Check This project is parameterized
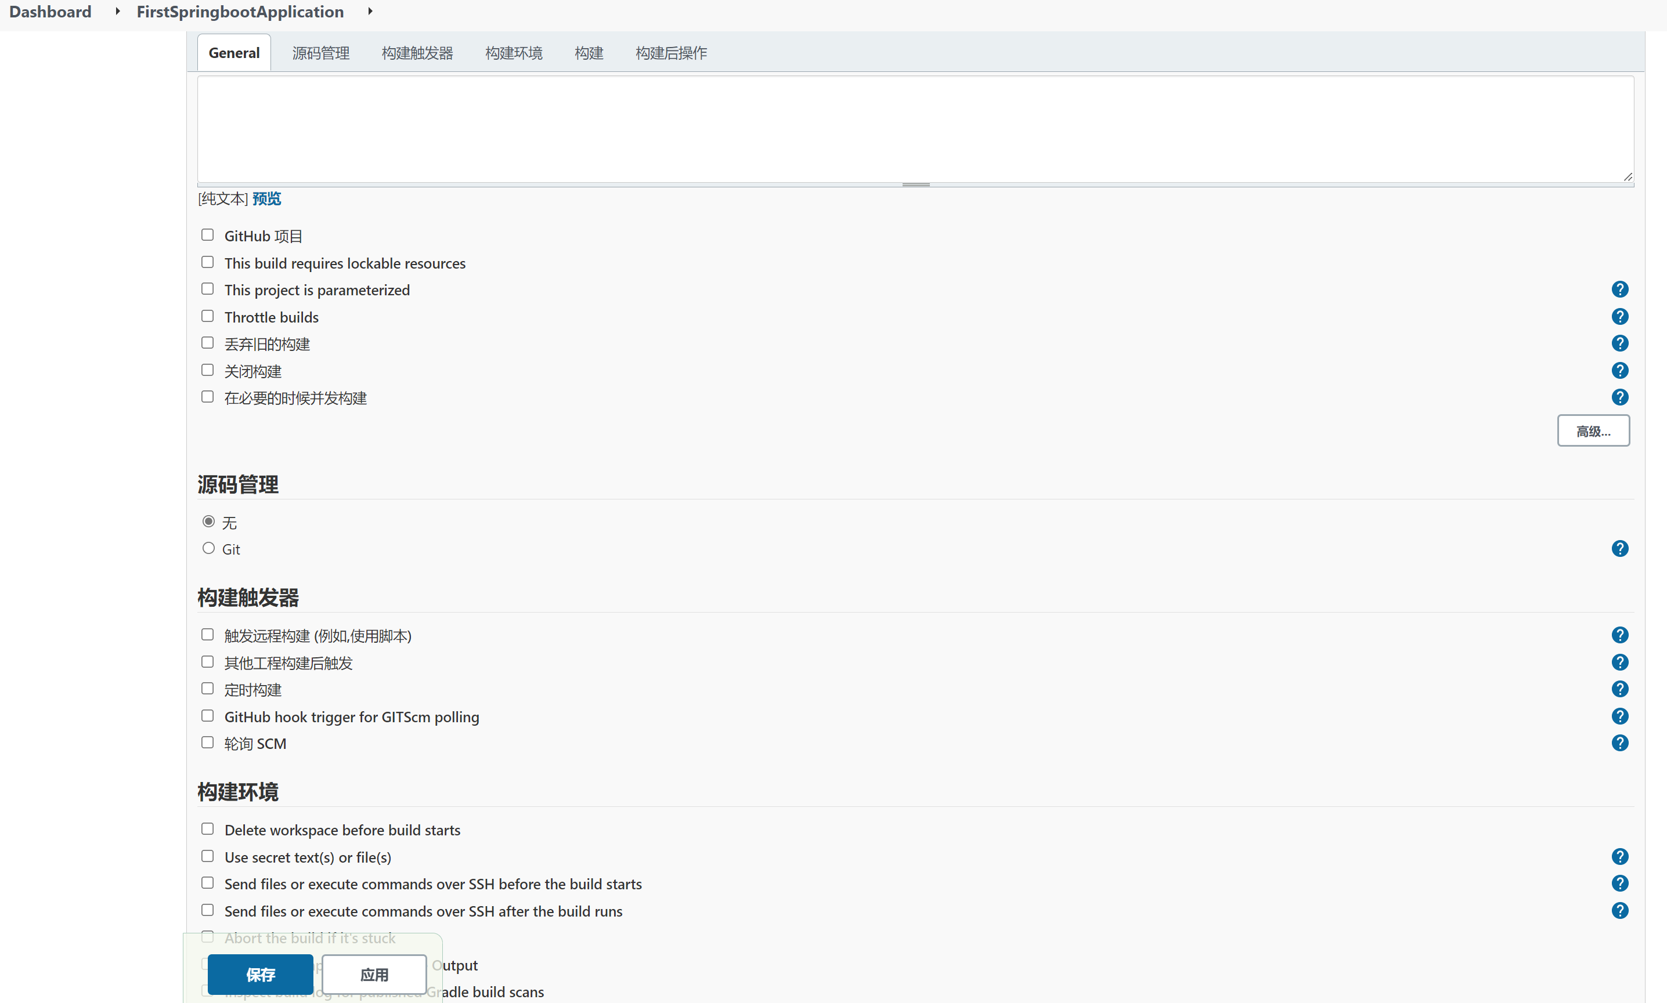The height and width of the screenshot is (1003, 1667). 208,288
